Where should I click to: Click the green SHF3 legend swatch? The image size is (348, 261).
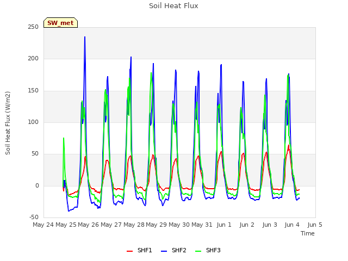pos(198,251)
